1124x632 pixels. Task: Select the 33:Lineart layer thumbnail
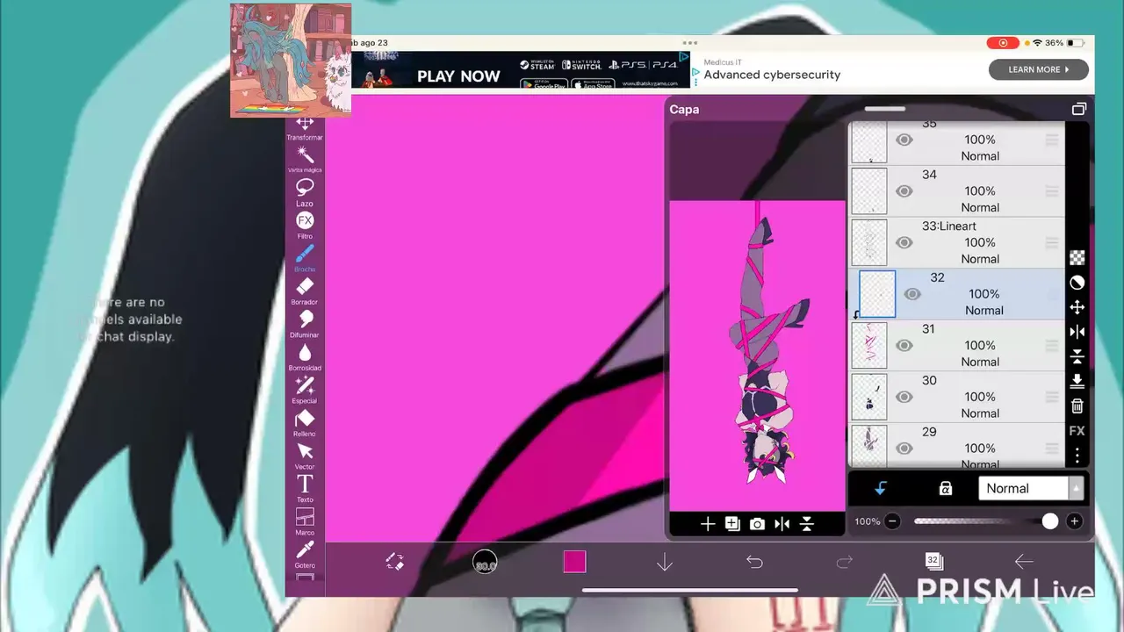pyautogui.click(x=869, y=242)
